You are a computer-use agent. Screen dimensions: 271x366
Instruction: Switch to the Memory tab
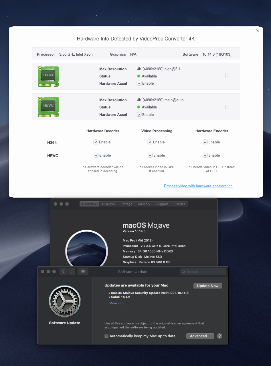tap(144, 204)
